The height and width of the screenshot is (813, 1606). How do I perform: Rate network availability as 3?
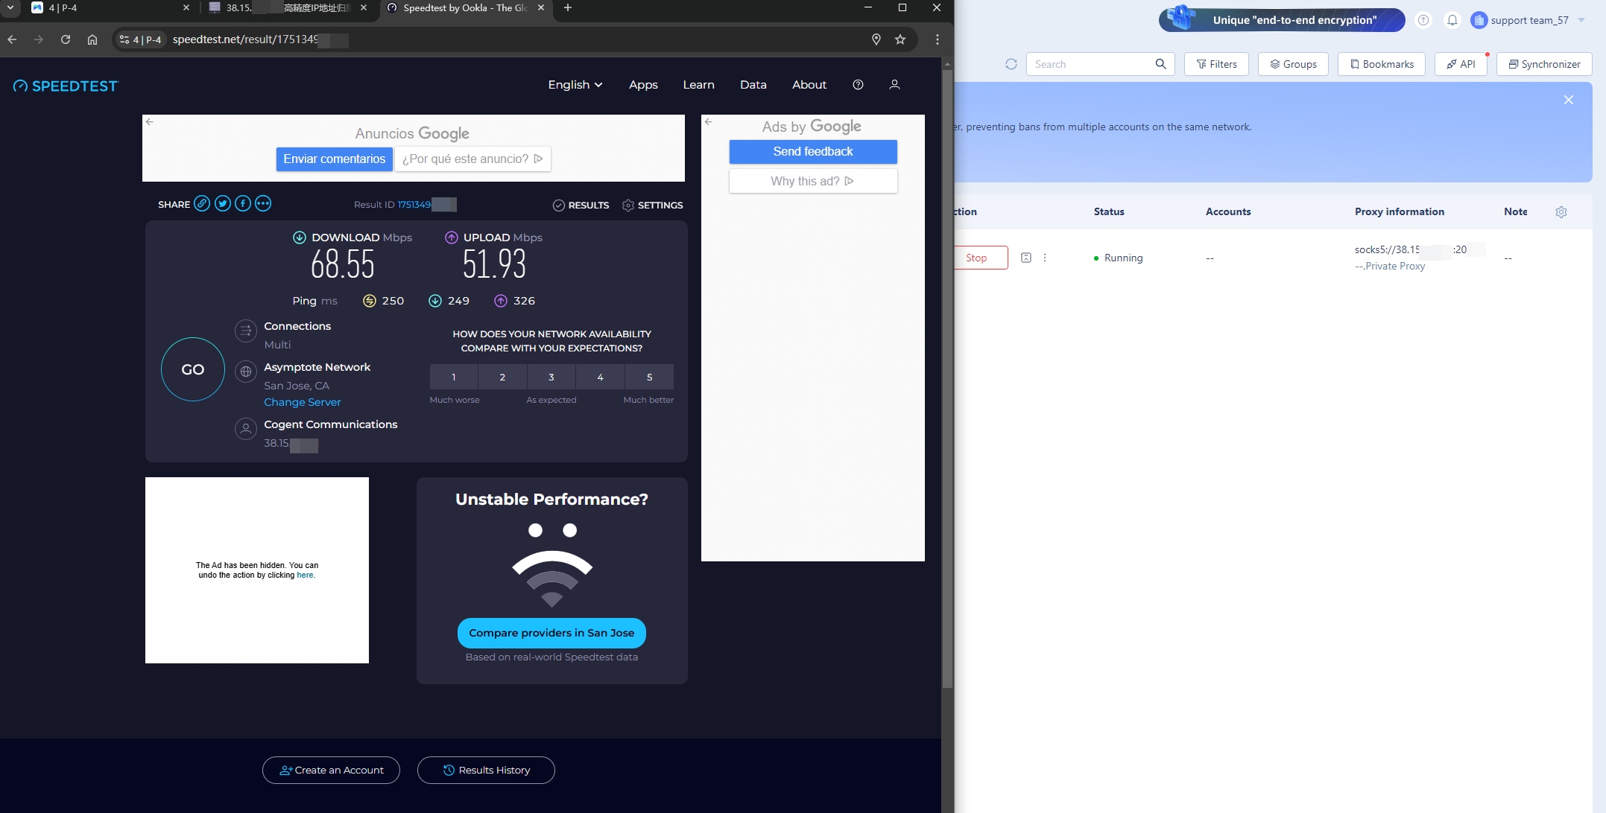coord(551,377)
